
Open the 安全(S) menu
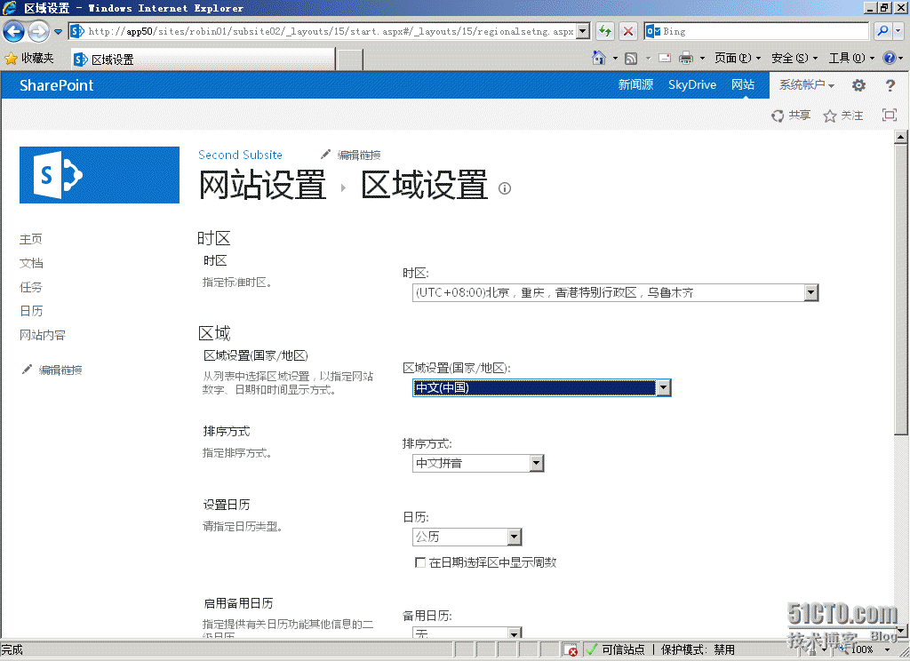click(x=794, y=58)
